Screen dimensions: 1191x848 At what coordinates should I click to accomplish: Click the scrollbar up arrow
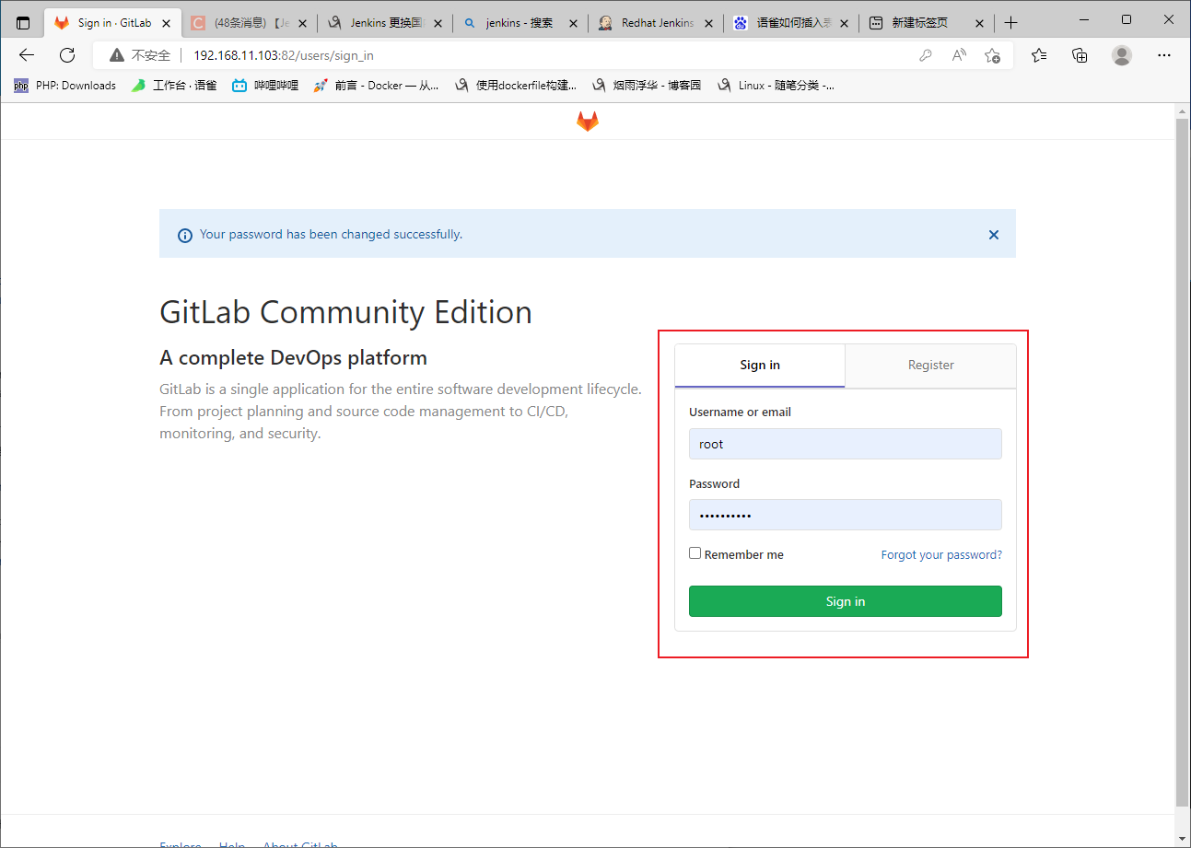pyautogui.click(x=1183, y=110)
